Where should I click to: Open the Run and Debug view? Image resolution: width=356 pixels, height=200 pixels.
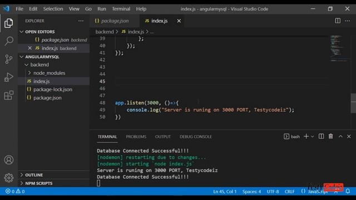9,77
